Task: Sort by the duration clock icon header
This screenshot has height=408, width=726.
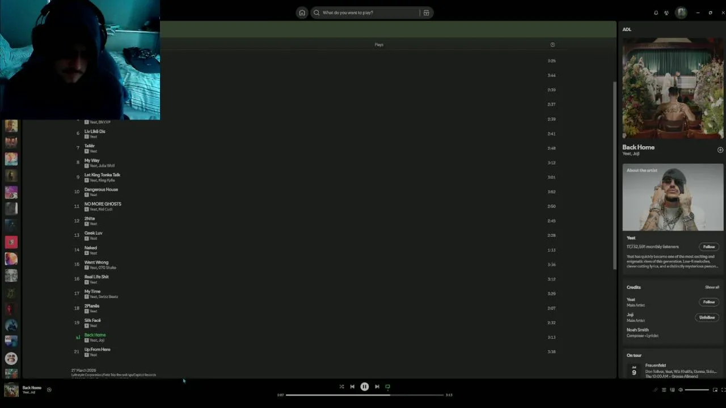Action: (x=552, y=45)
